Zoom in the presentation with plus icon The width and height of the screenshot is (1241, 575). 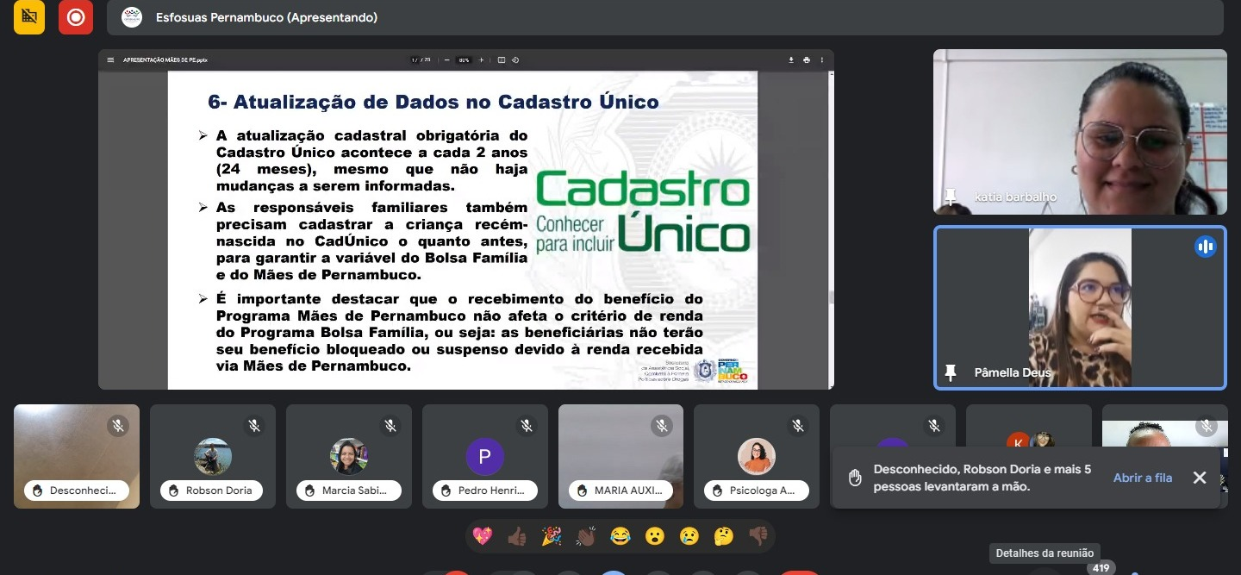tap(481, 60)
